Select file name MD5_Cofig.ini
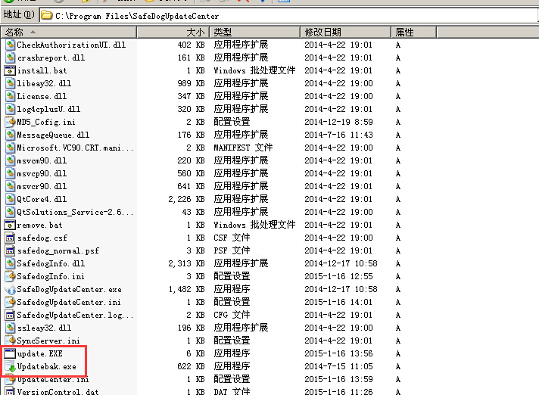Screen dimensions: 539x395 (46, 122)
